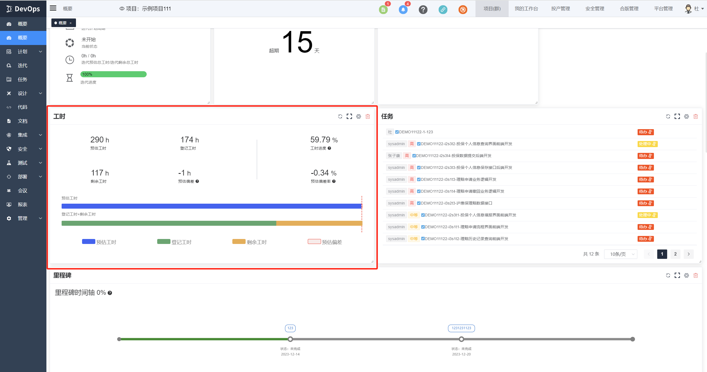Open the blue bell notifications icon
Image resolution: width=707 pixels, height=372 pixels.
(x=403, y=10)
